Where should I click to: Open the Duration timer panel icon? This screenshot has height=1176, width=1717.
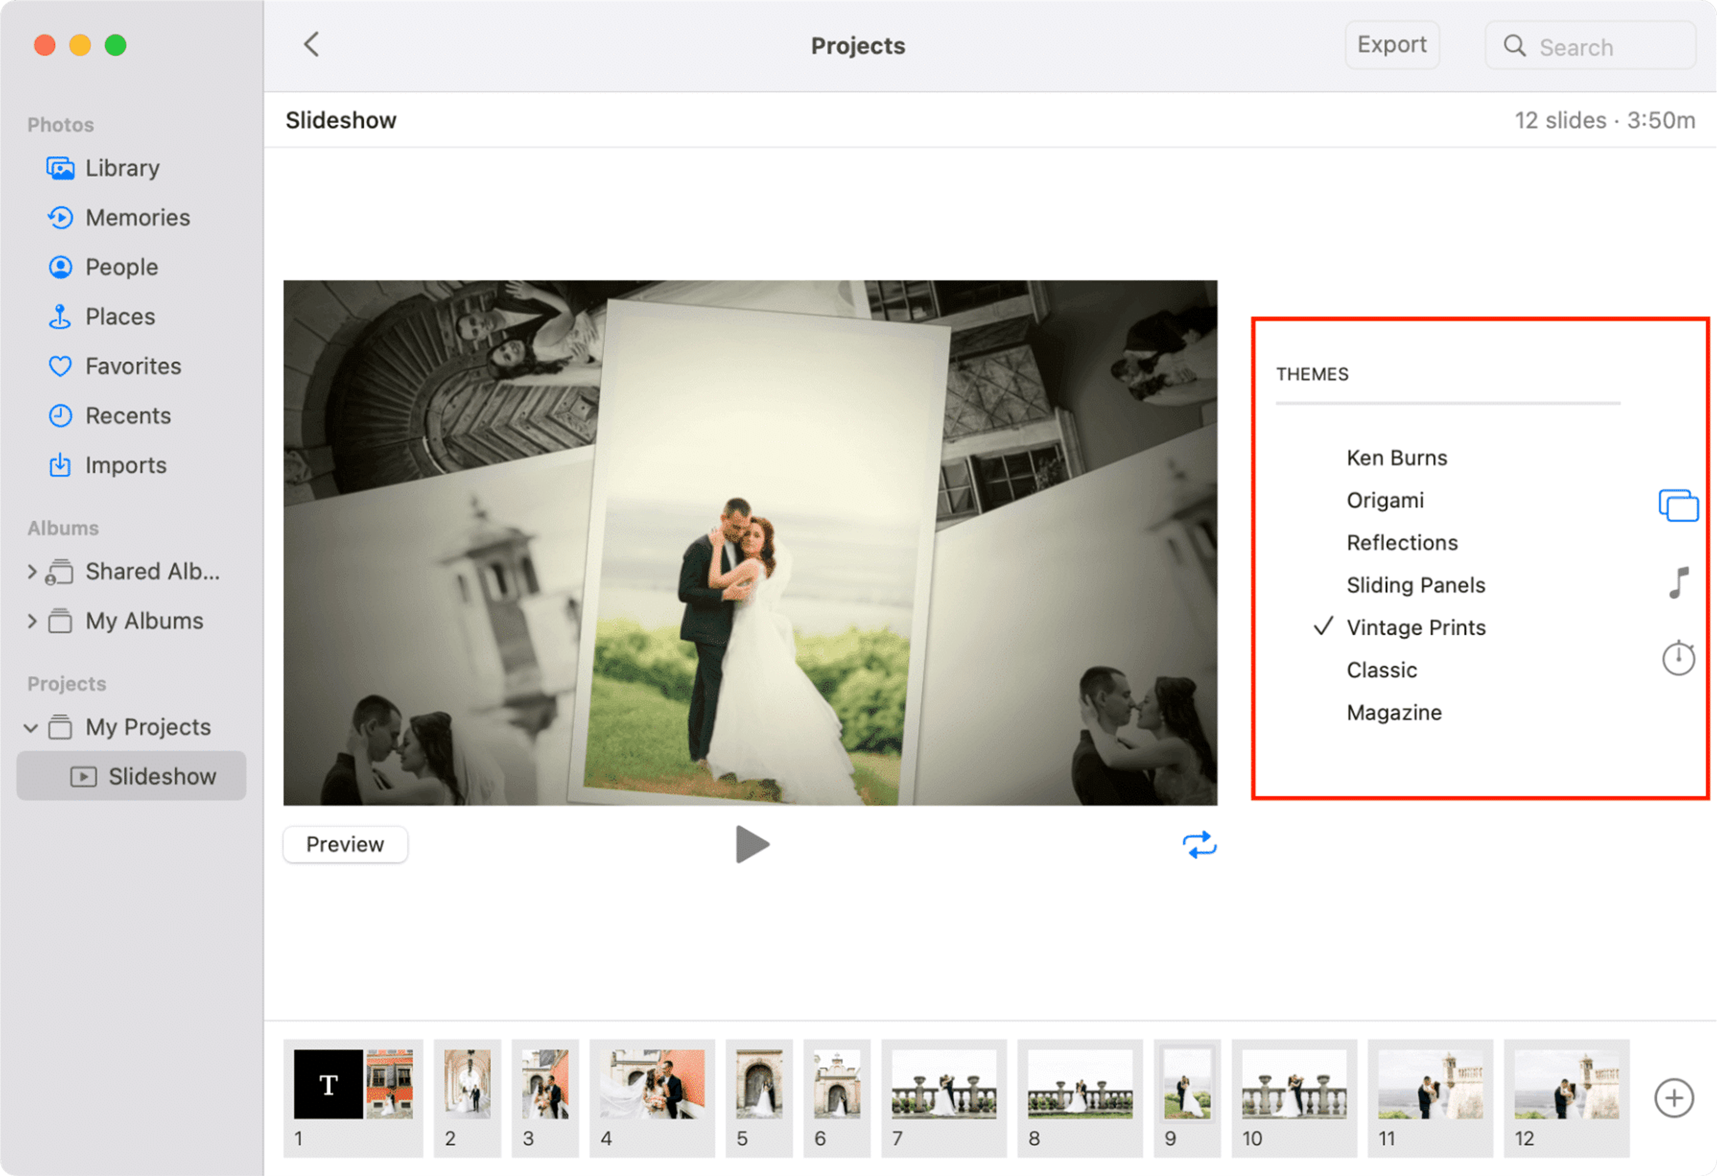click(1679, 658)
